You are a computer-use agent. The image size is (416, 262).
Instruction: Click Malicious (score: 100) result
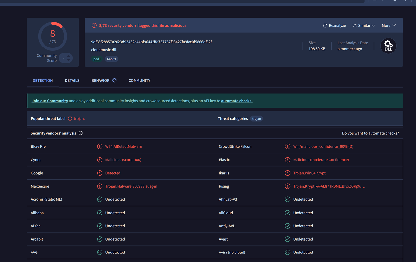point(123,160)
